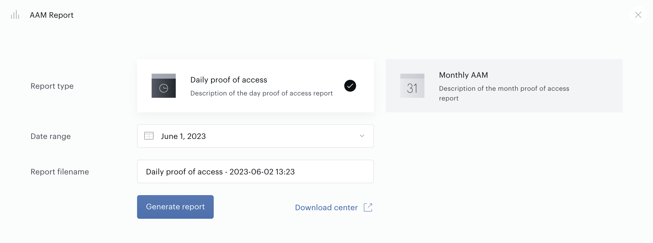Viewport: 653px width, 243px height.
Task: Click the calendar icon in Date range field
Action: tap(149, 136)
